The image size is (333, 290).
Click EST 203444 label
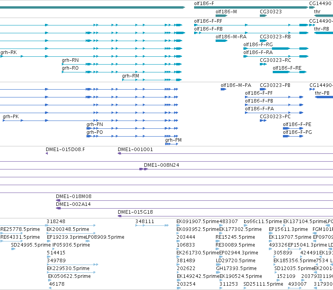[186, 238]
